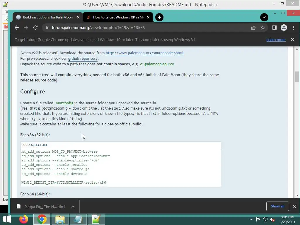This screenshot has height=225, width=300.
Task: Click the scrollbar up arrow
Action: click(x=297, y=49)
